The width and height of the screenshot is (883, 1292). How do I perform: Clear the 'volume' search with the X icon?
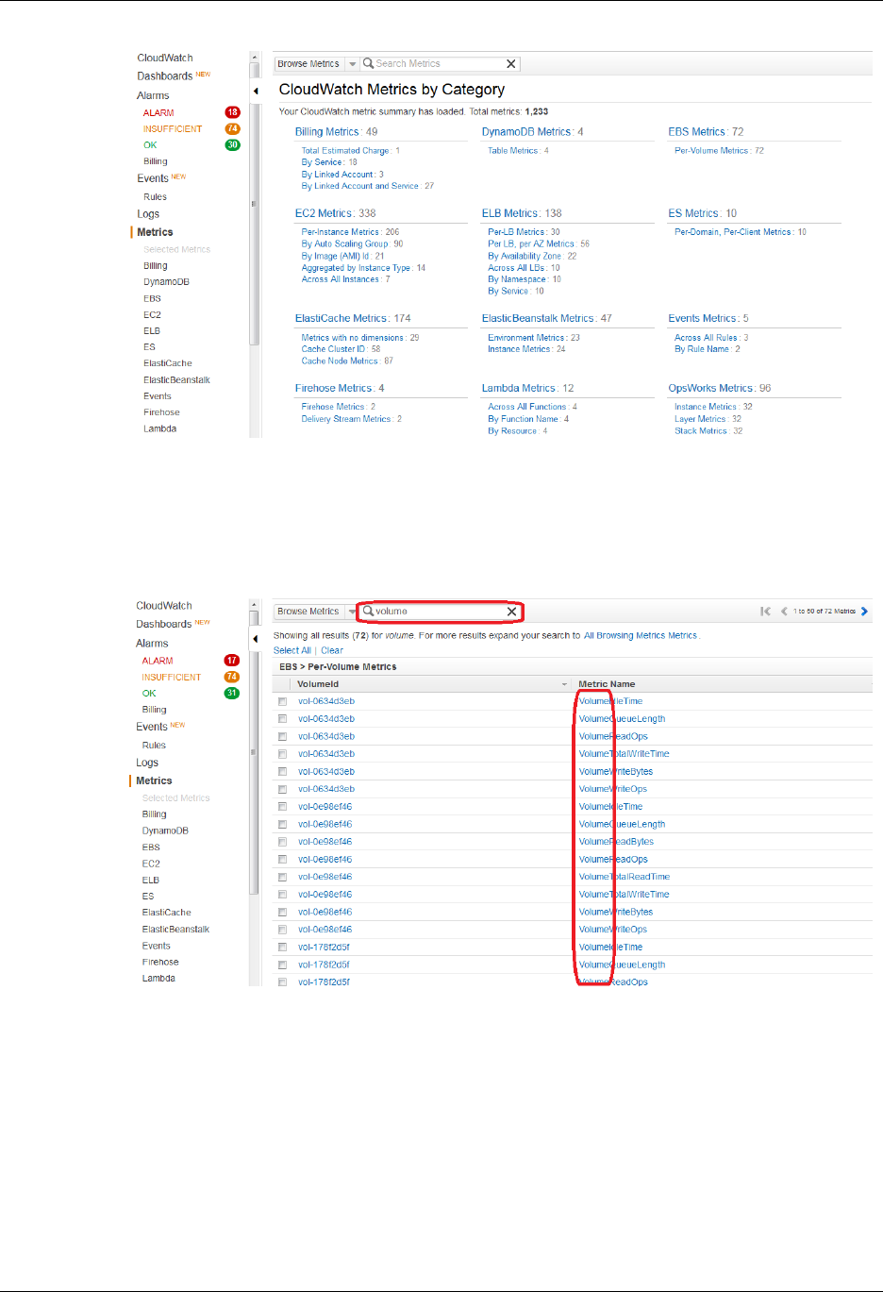(511, 612)
